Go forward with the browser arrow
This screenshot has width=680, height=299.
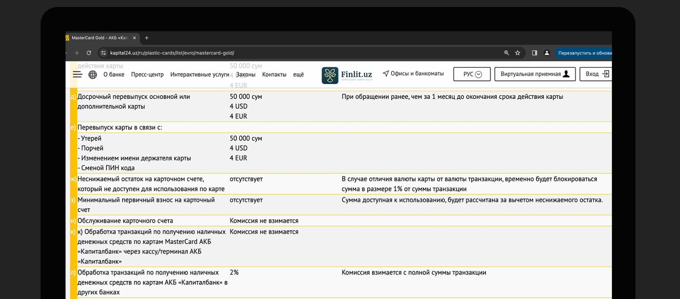coord(76,53)
